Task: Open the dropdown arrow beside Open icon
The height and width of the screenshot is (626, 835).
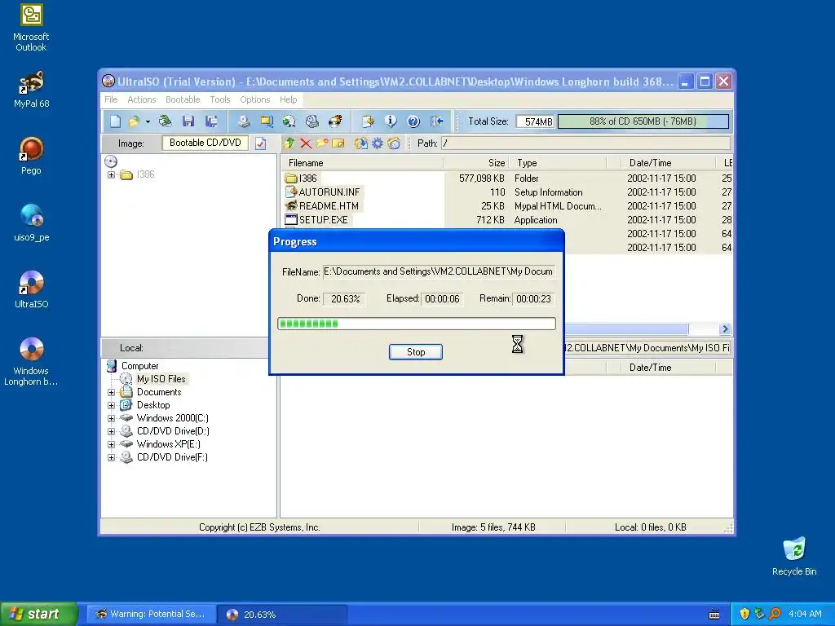Action: click(148, 122)
